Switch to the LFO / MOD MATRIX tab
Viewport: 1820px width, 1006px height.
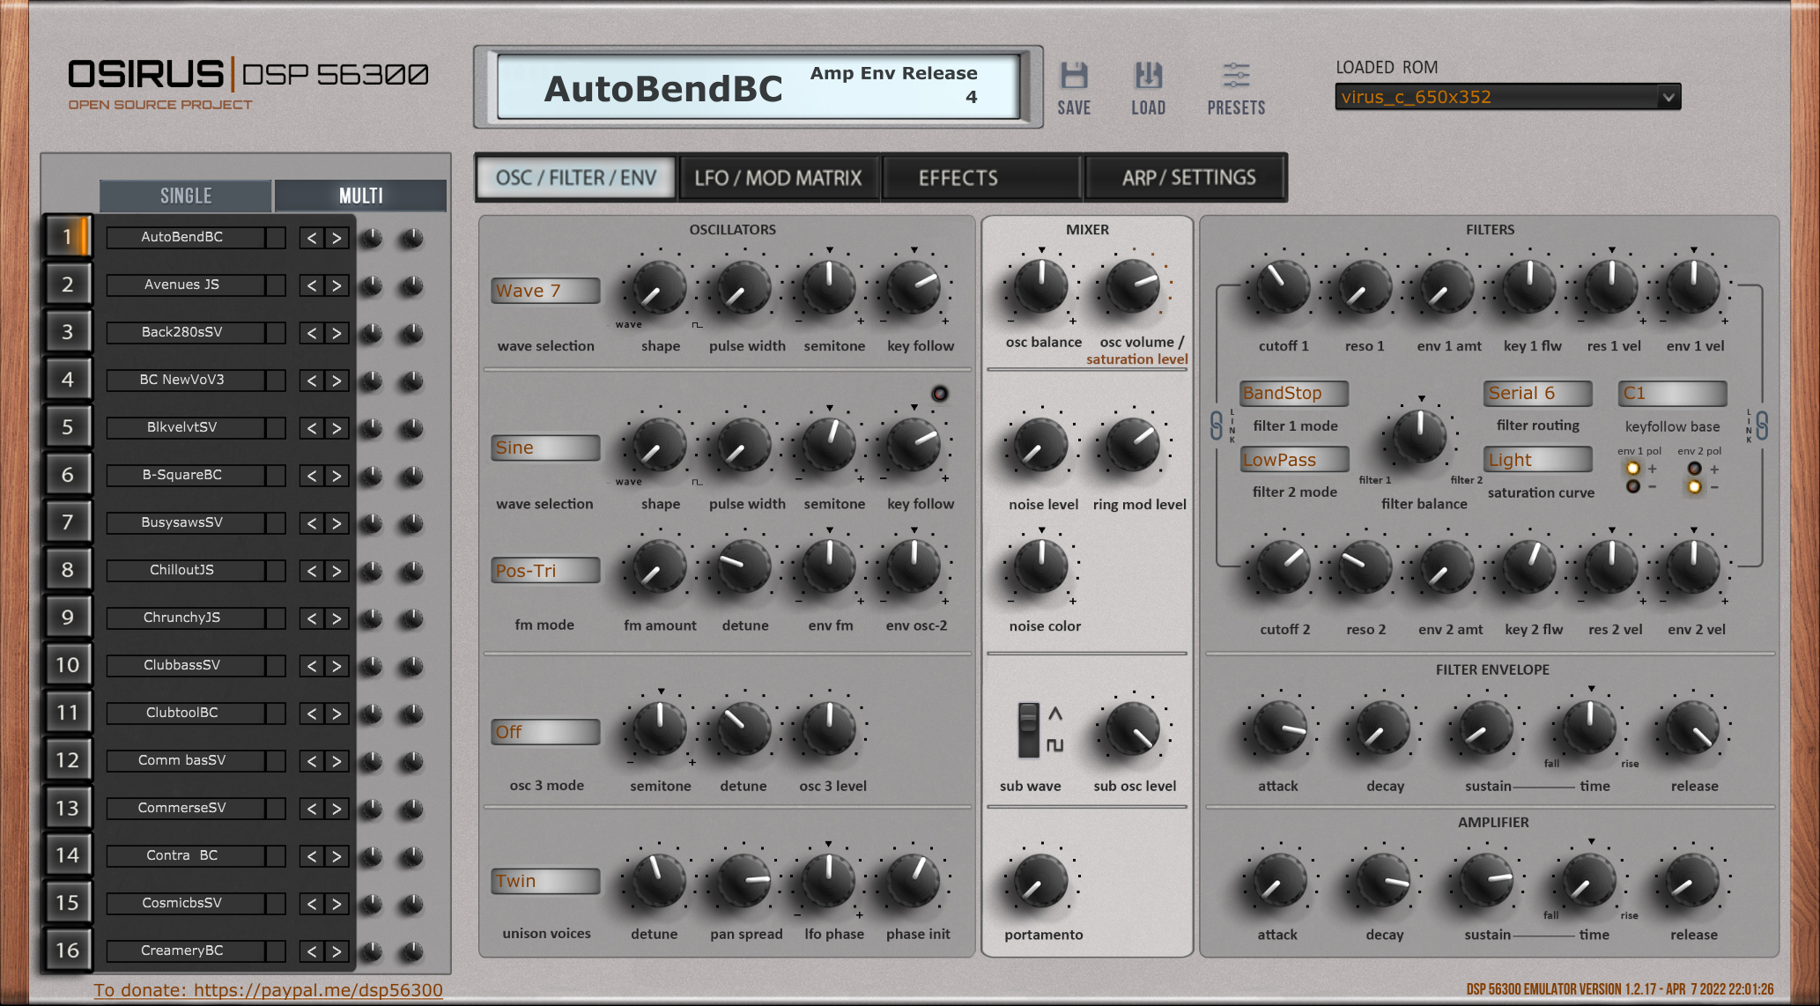[778, 178]
